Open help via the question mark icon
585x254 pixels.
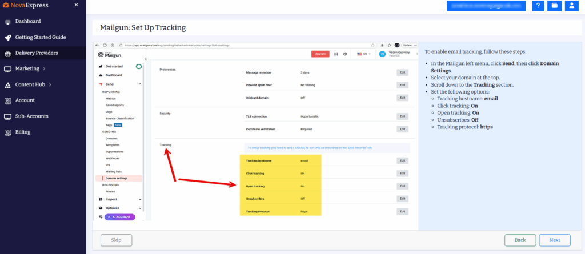[538, 6]
